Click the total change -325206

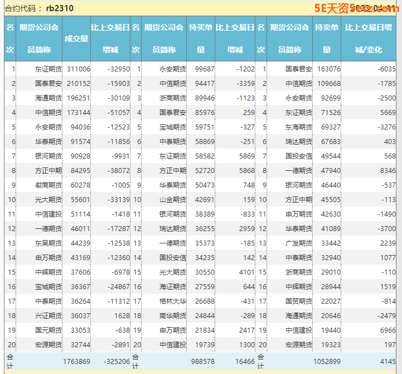coord(117,361)
